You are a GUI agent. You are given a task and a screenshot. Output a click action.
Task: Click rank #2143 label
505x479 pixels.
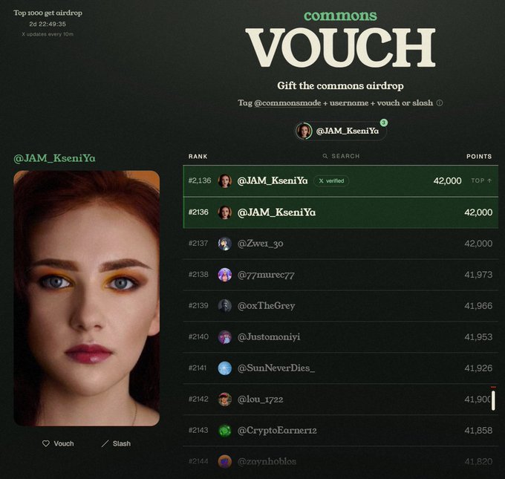(198, 431)
